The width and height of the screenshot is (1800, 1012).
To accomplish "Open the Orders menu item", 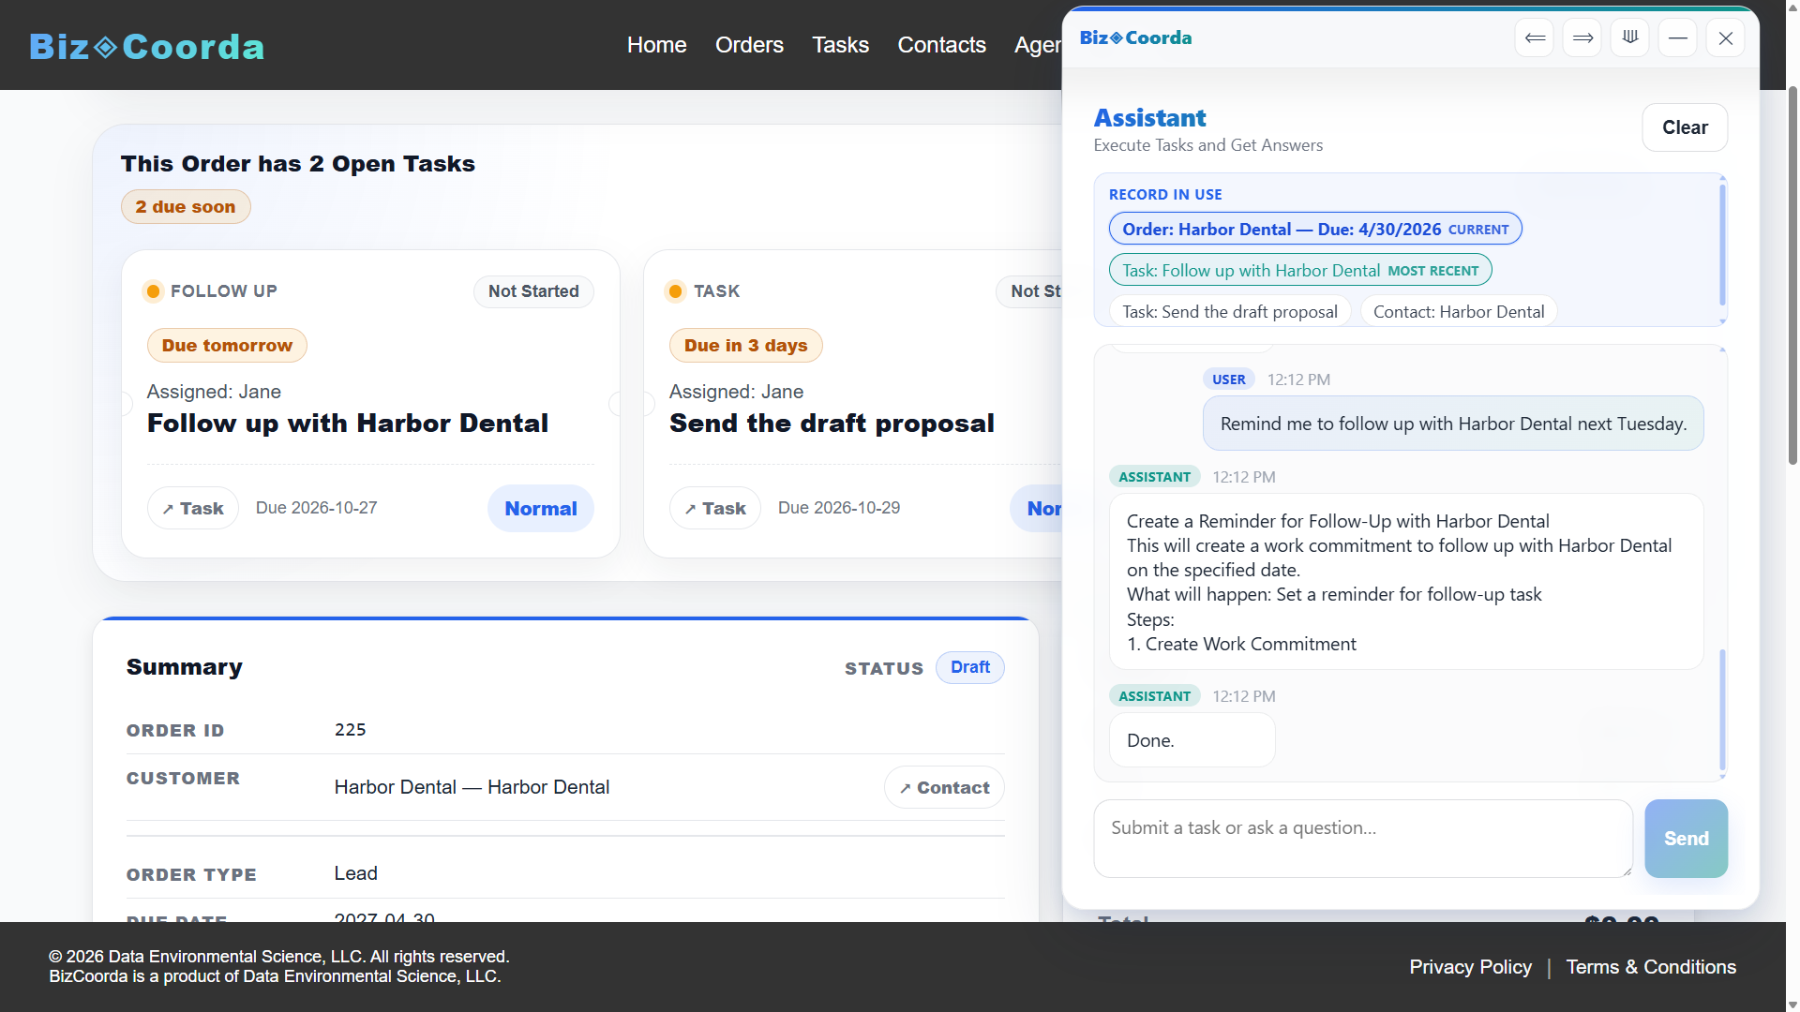I will tap(749, 45).
